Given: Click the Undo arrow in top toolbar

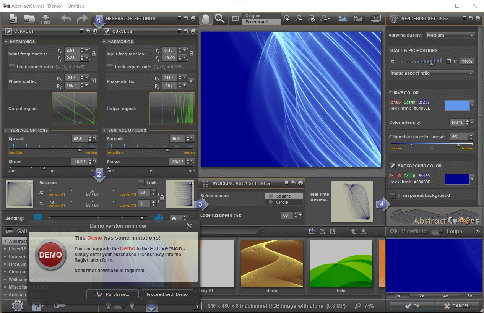Looking at the screenshot, I should 66,19.
